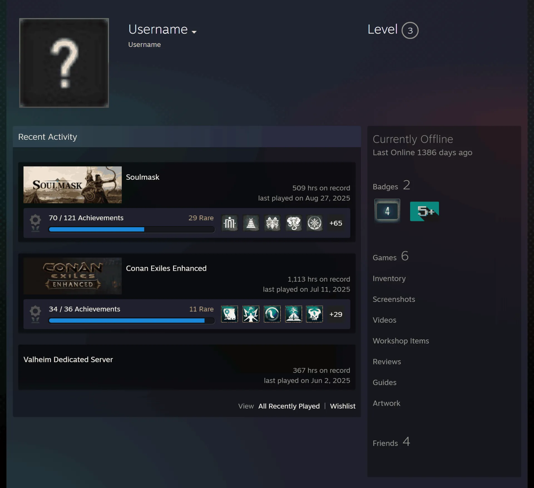Open Inventory from profile sidebar
534x488 pixels.
389,278
